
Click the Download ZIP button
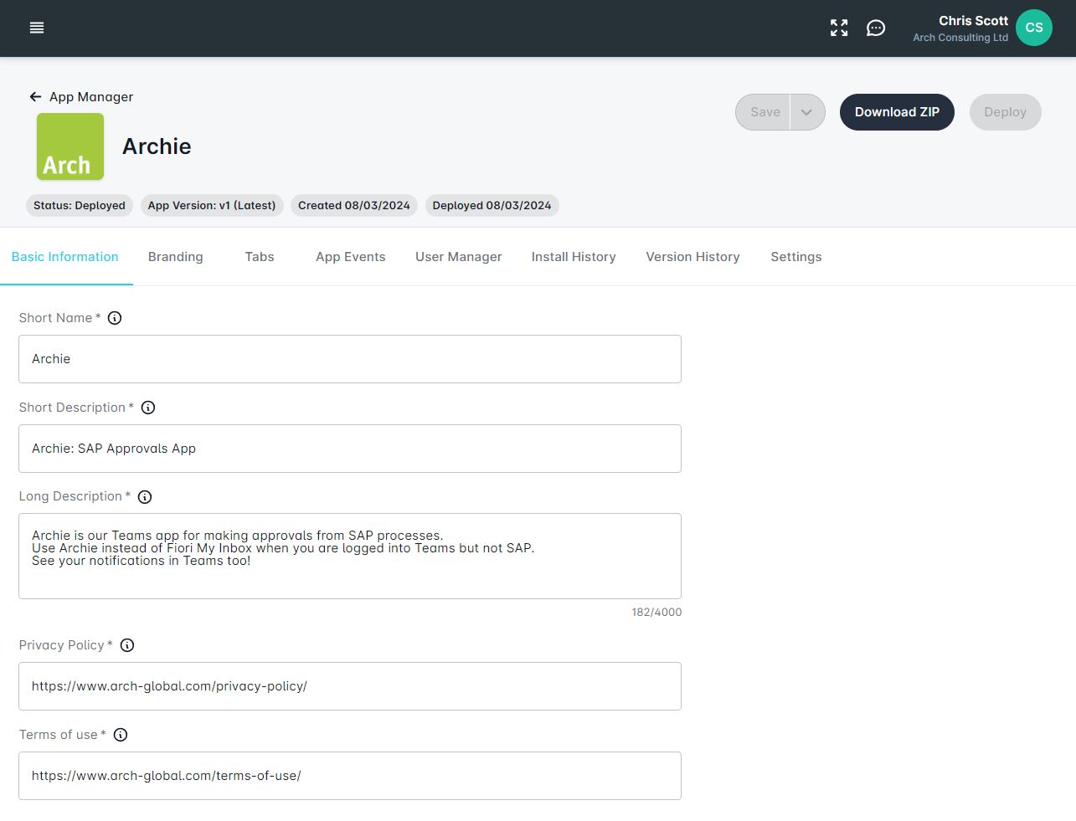click(897, 111)
